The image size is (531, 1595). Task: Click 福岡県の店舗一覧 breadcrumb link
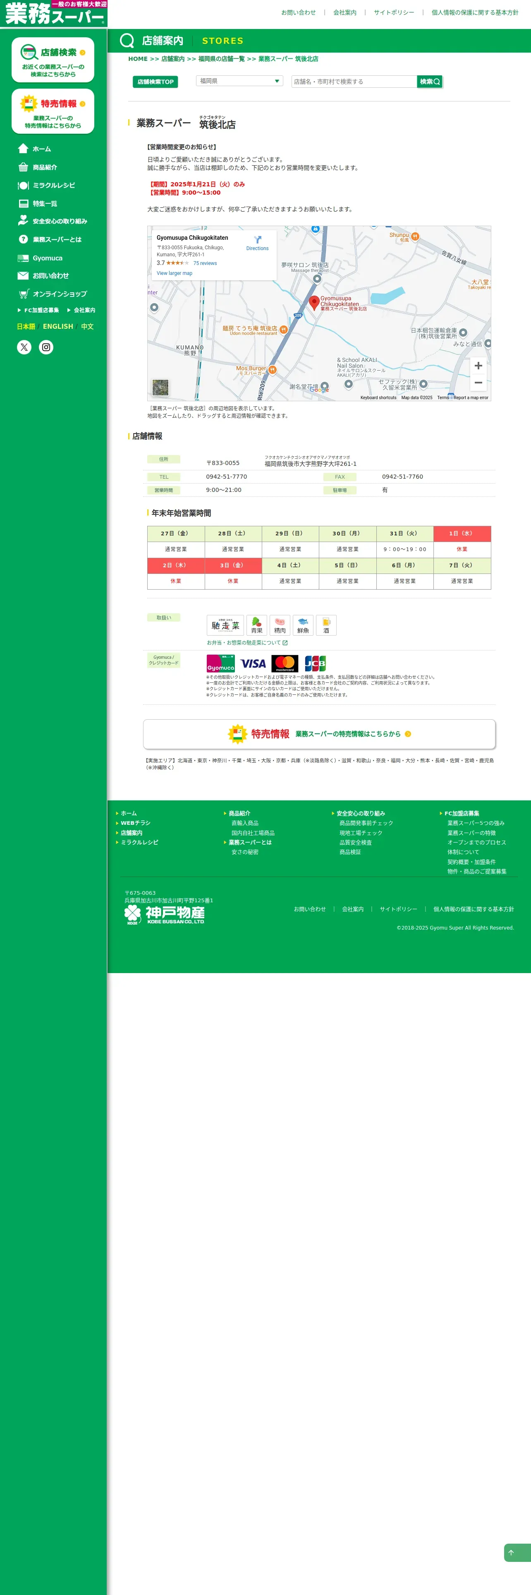(x=221, y=59)
